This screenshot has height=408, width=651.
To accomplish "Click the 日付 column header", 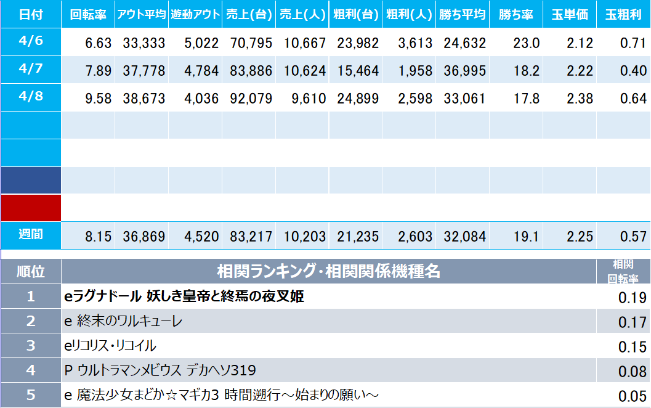I will (31, 14).
